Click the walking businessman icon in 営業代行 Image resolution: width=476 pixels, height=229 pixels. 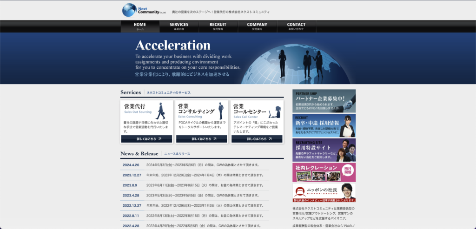pos(160,111)
